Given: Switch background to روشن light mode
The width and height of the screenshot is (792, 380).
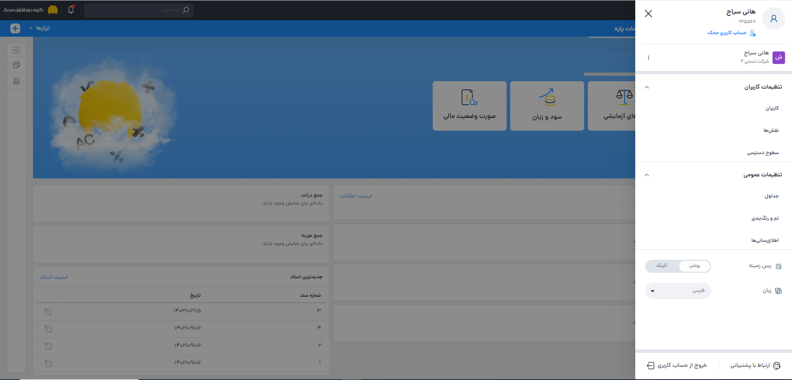Looking at the screenshot, I should pyautogui.click(x=695, y=266).
